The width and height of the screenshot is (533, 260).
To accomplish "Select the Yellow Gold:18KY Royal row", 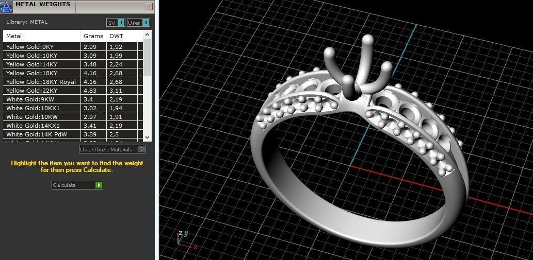I will click(x=73, y=82).
